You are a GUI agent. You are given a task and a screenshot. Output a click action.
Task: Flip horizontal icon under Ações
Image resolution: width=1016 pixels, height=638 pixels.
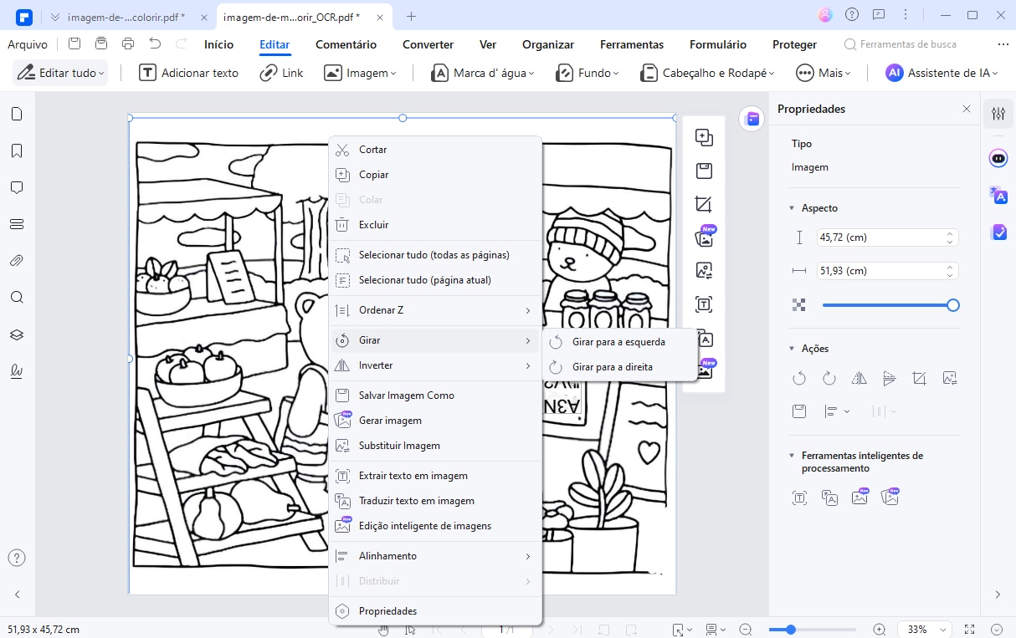(859, 379)
